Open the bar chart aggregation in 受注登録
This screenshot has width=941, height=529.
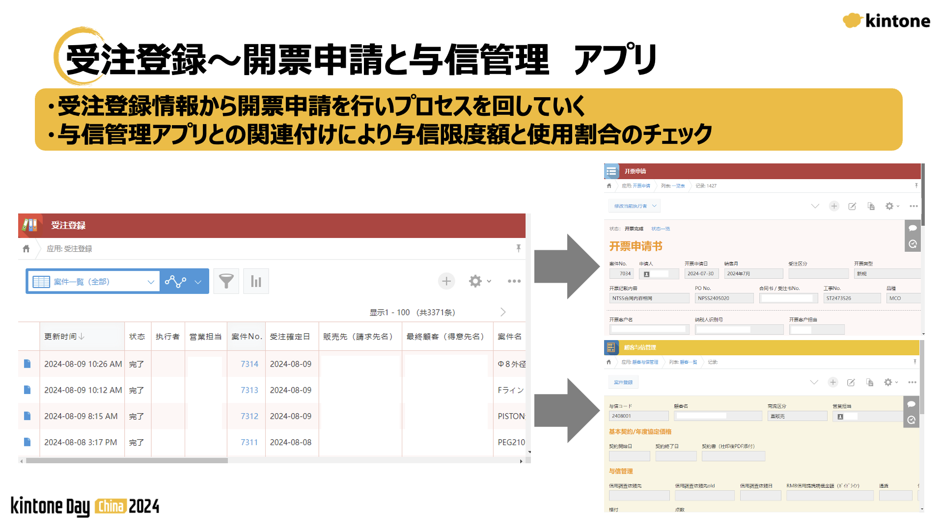pyautogui.click(x=256, y=281)
